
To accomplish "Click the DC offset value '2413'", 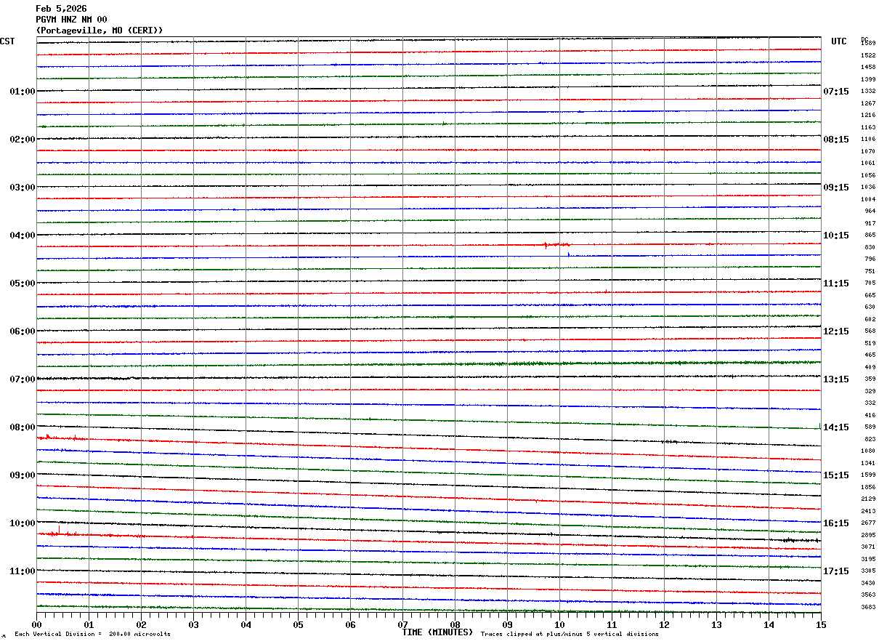I will coord(868,511).
